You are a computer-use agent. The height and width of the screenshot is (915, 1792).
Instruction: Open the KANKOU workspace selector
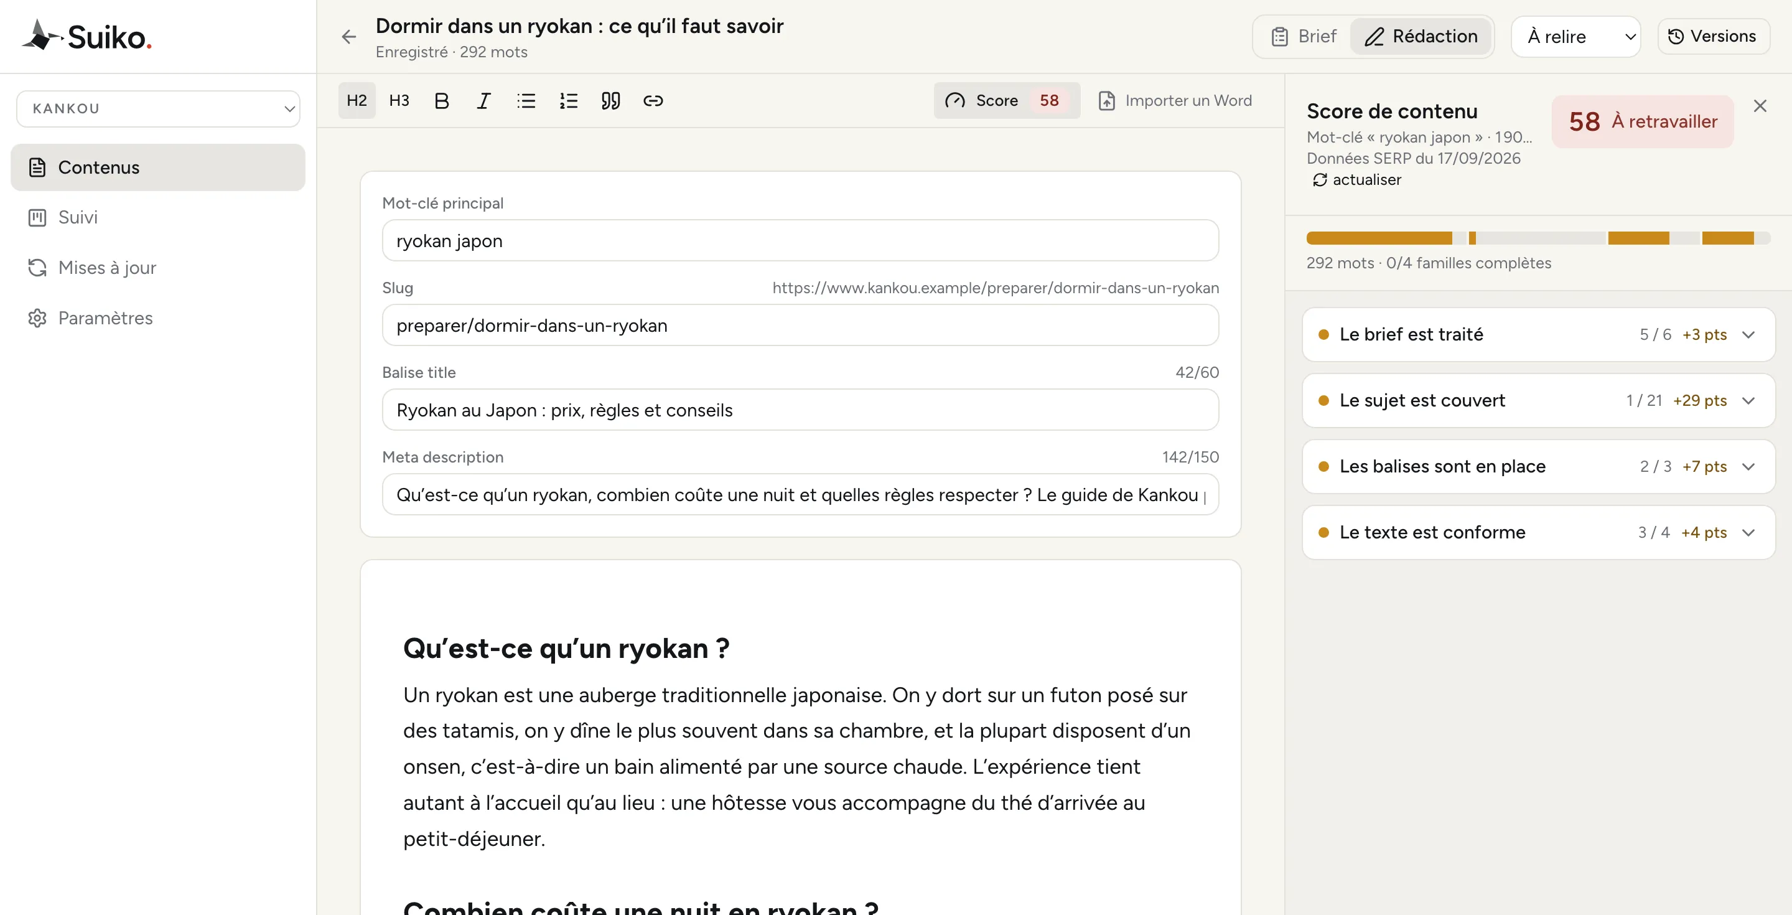[158, 108]
